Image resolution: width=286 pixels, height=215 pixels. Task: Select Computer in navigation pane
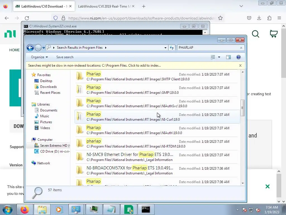(45, 140)
